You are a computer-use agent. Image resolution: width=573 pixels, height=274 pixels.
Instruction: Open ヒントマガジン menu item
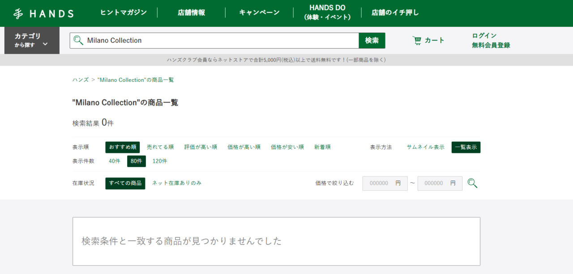coord(124,13)
